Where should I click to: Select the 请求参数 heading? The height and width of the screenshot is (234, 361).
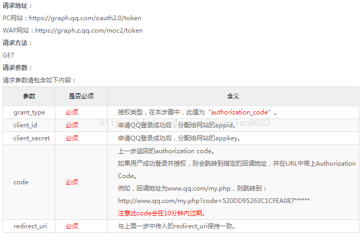[17, 68]
